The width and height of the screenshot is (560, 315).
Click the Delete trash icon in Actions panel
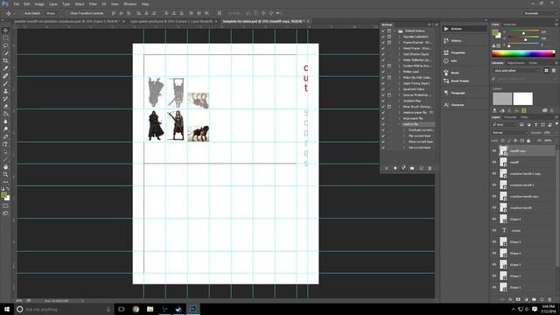430,168
